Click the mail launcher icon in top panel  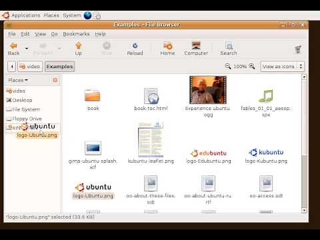[x=97, y=15]
